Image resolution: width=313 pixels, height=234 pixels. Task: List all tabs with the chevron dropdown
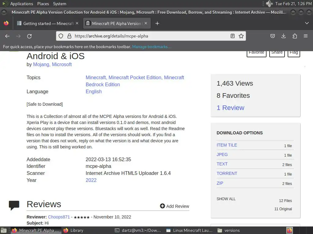[307, 23]
